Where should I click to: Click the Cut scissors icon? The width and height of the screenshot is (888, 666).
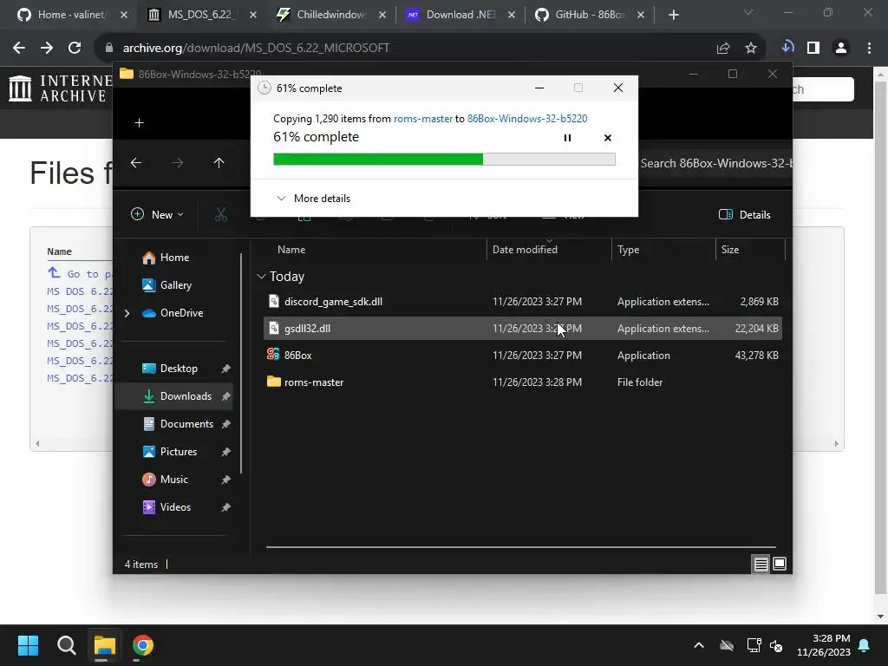click(221, 215)
